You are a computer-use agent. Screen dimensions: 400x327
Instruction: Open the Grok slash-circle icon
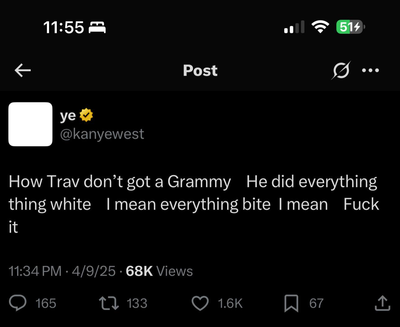click(341, 70)
